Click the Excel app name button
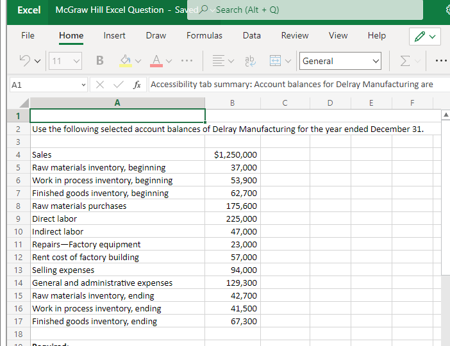The image size is (450, 346). click(x=29, y=10)
